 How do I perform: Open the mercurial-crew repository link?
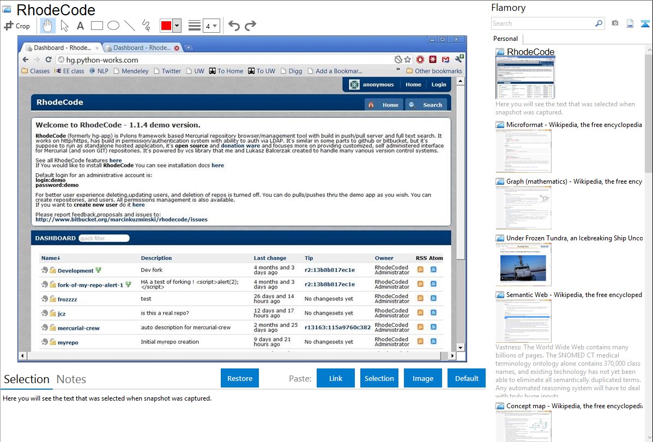78,328
